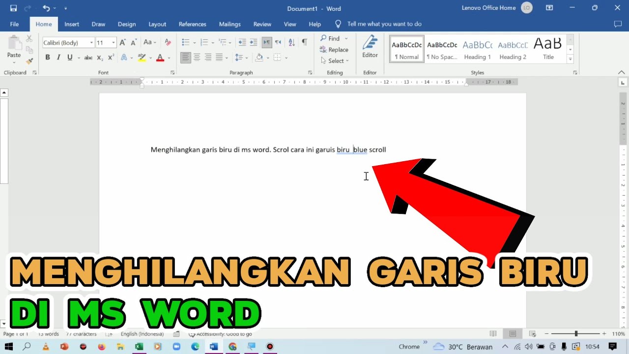Expand numbering list dropdown arrow

click(213, 43)
